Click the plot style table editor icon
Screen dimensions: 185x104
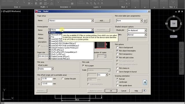click(145, 21)
